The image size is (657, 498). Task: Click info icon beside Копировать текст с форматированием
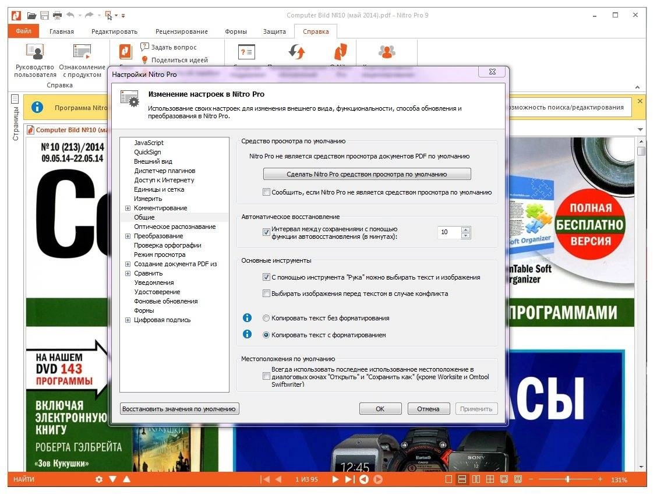pyautogui.click(x=247, y=334)
